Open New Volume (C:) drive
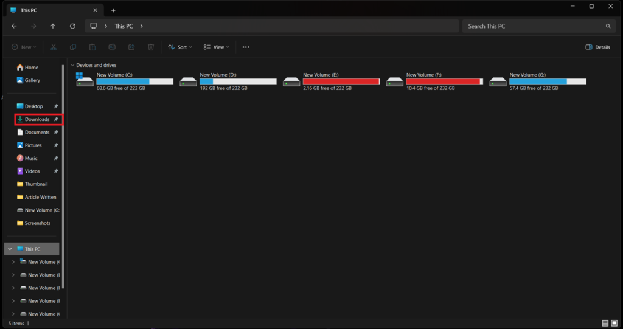This screenshot has height=329, width=623. pyautogui.click(x=124, y=81)
